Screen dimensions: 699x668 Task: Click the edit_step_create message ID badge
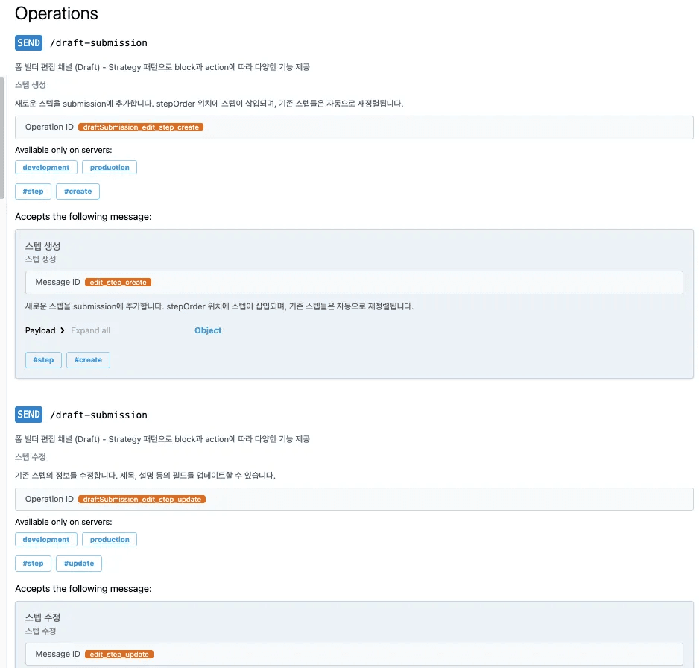(x=118, y=283)
